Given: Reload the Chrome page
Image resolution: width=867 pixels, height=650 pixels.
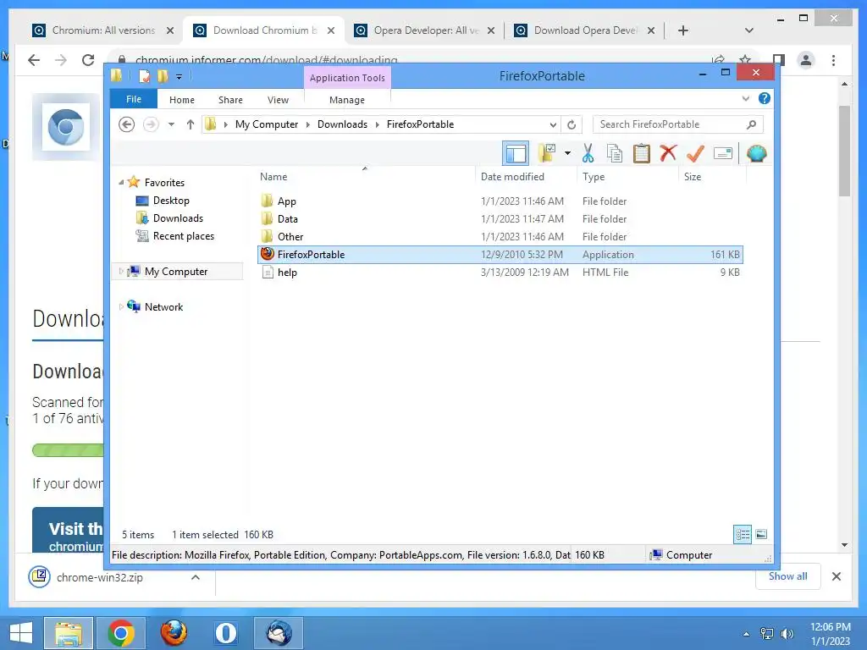Looking at the screenshot, I should (x=88, y=60).
